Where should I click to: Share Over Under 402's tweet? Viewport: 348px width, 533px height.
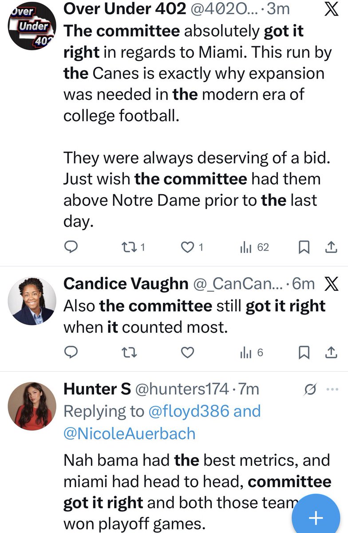[331, 248]
